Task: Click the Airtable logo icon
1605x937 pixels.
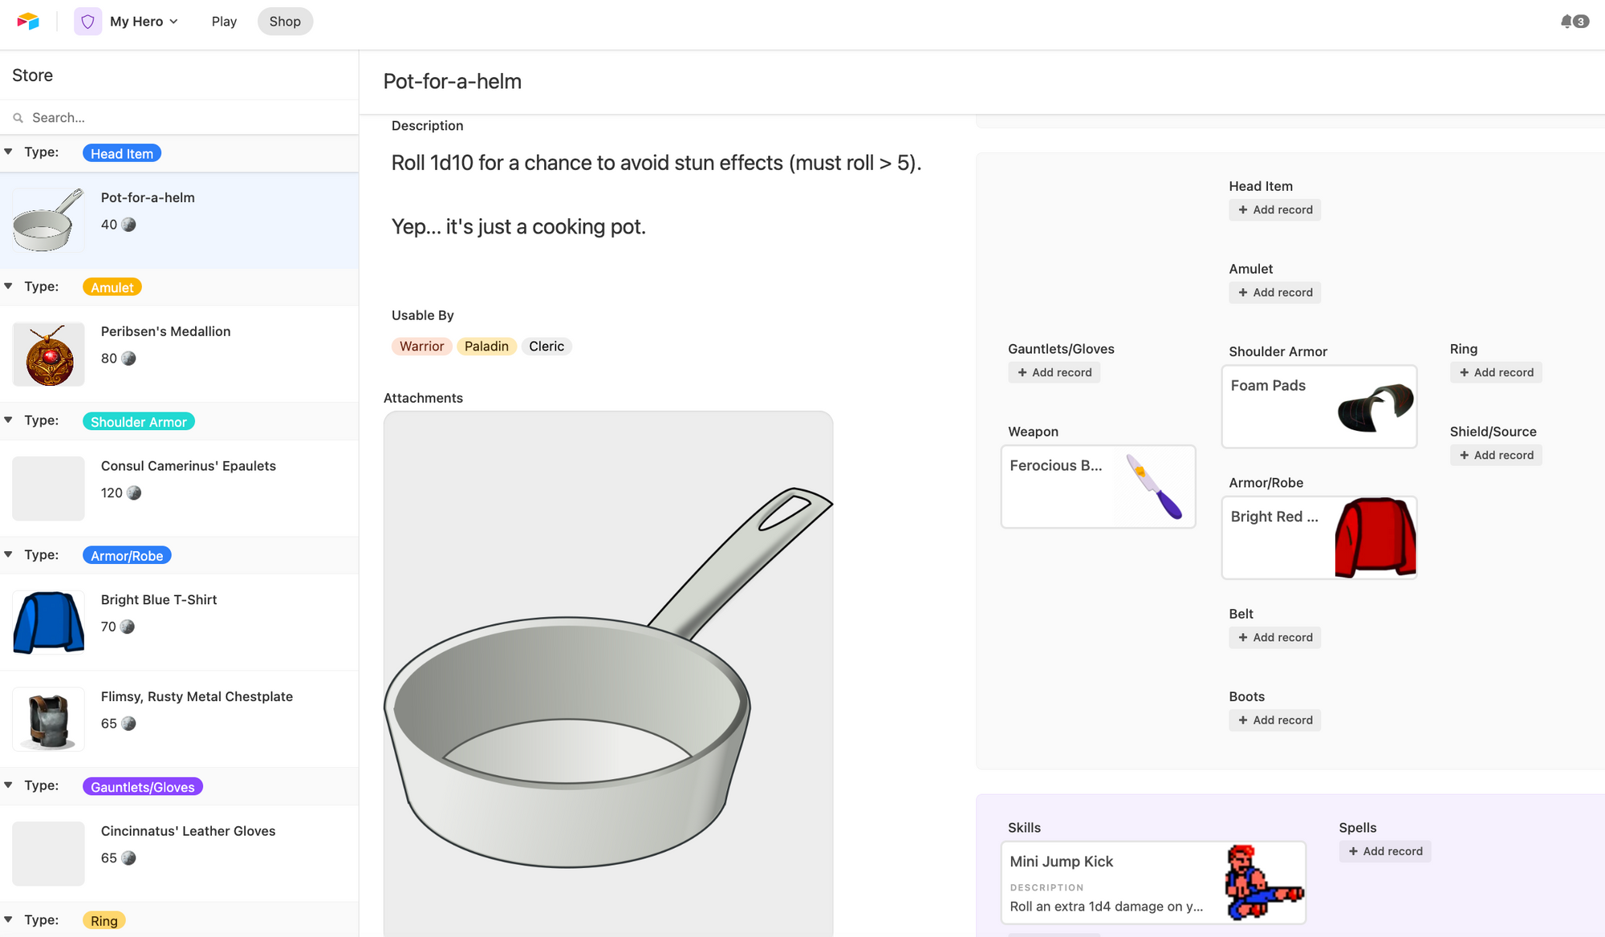Action: click(28, 22)
